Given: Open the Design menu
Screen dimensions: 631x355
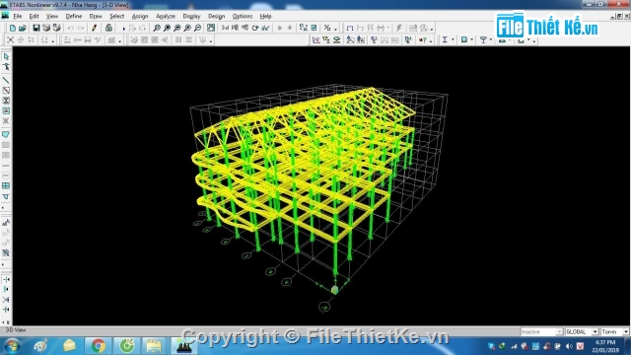Looking at the screenshot, I should tap(217, 16).
